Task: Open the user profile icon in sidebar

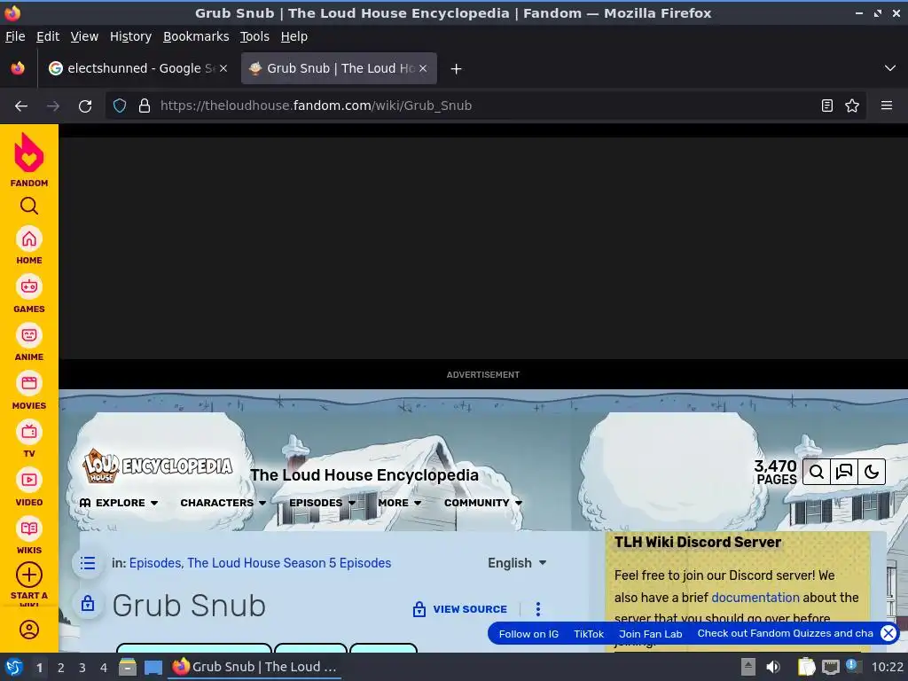Action: tap(29, 630)
